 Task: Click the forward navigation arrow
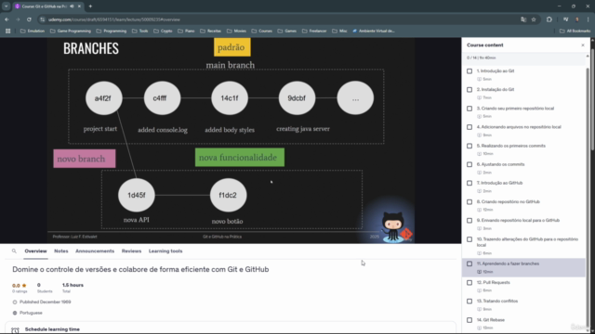[x=18, y=19]
